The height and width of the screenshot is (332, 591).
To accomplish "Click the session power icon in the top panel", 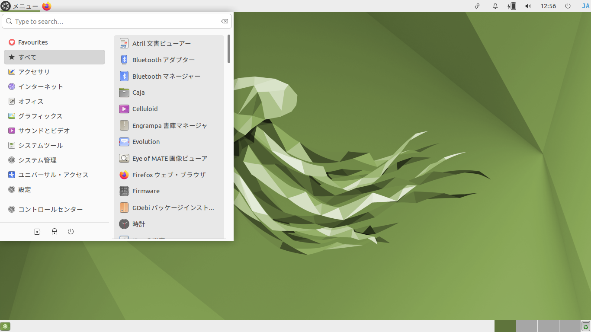I will pyautogui.click(x=568, y=6).
